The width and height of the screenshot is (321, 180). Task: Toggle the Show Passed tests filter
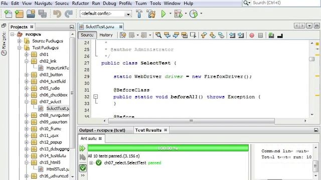point(83,168)
